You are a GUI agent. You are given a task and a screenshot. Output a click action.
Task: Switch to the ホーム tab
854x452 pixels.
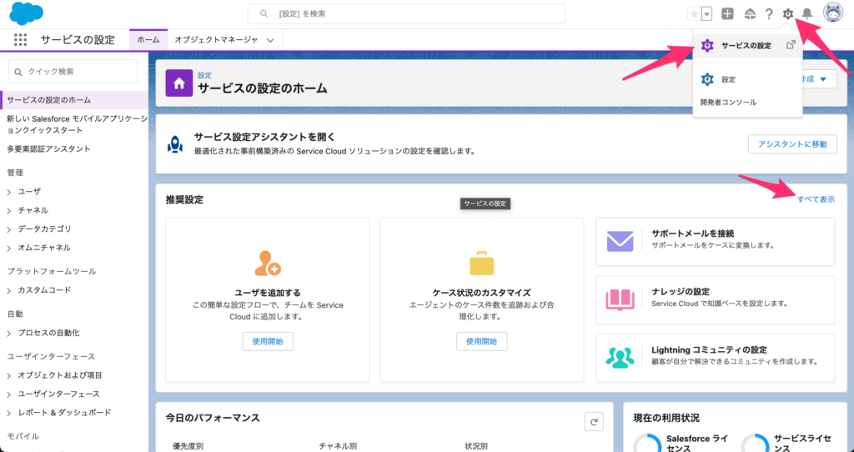[148, 40]
